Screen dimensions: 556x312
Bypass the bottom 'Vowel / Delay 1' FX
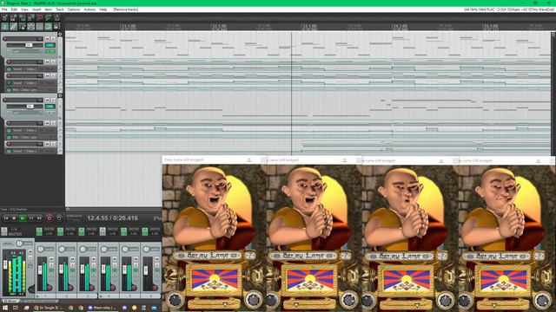click(x=9, y=151)
